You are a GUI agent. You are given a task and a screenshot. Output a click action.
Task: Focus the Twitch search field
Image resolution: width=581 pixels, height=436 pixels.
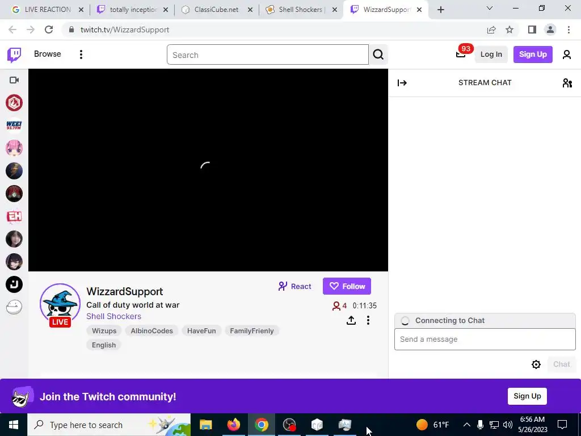268,55
